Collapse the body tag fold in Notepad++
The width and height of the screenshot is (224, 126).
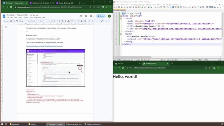(x=121, y=34)
